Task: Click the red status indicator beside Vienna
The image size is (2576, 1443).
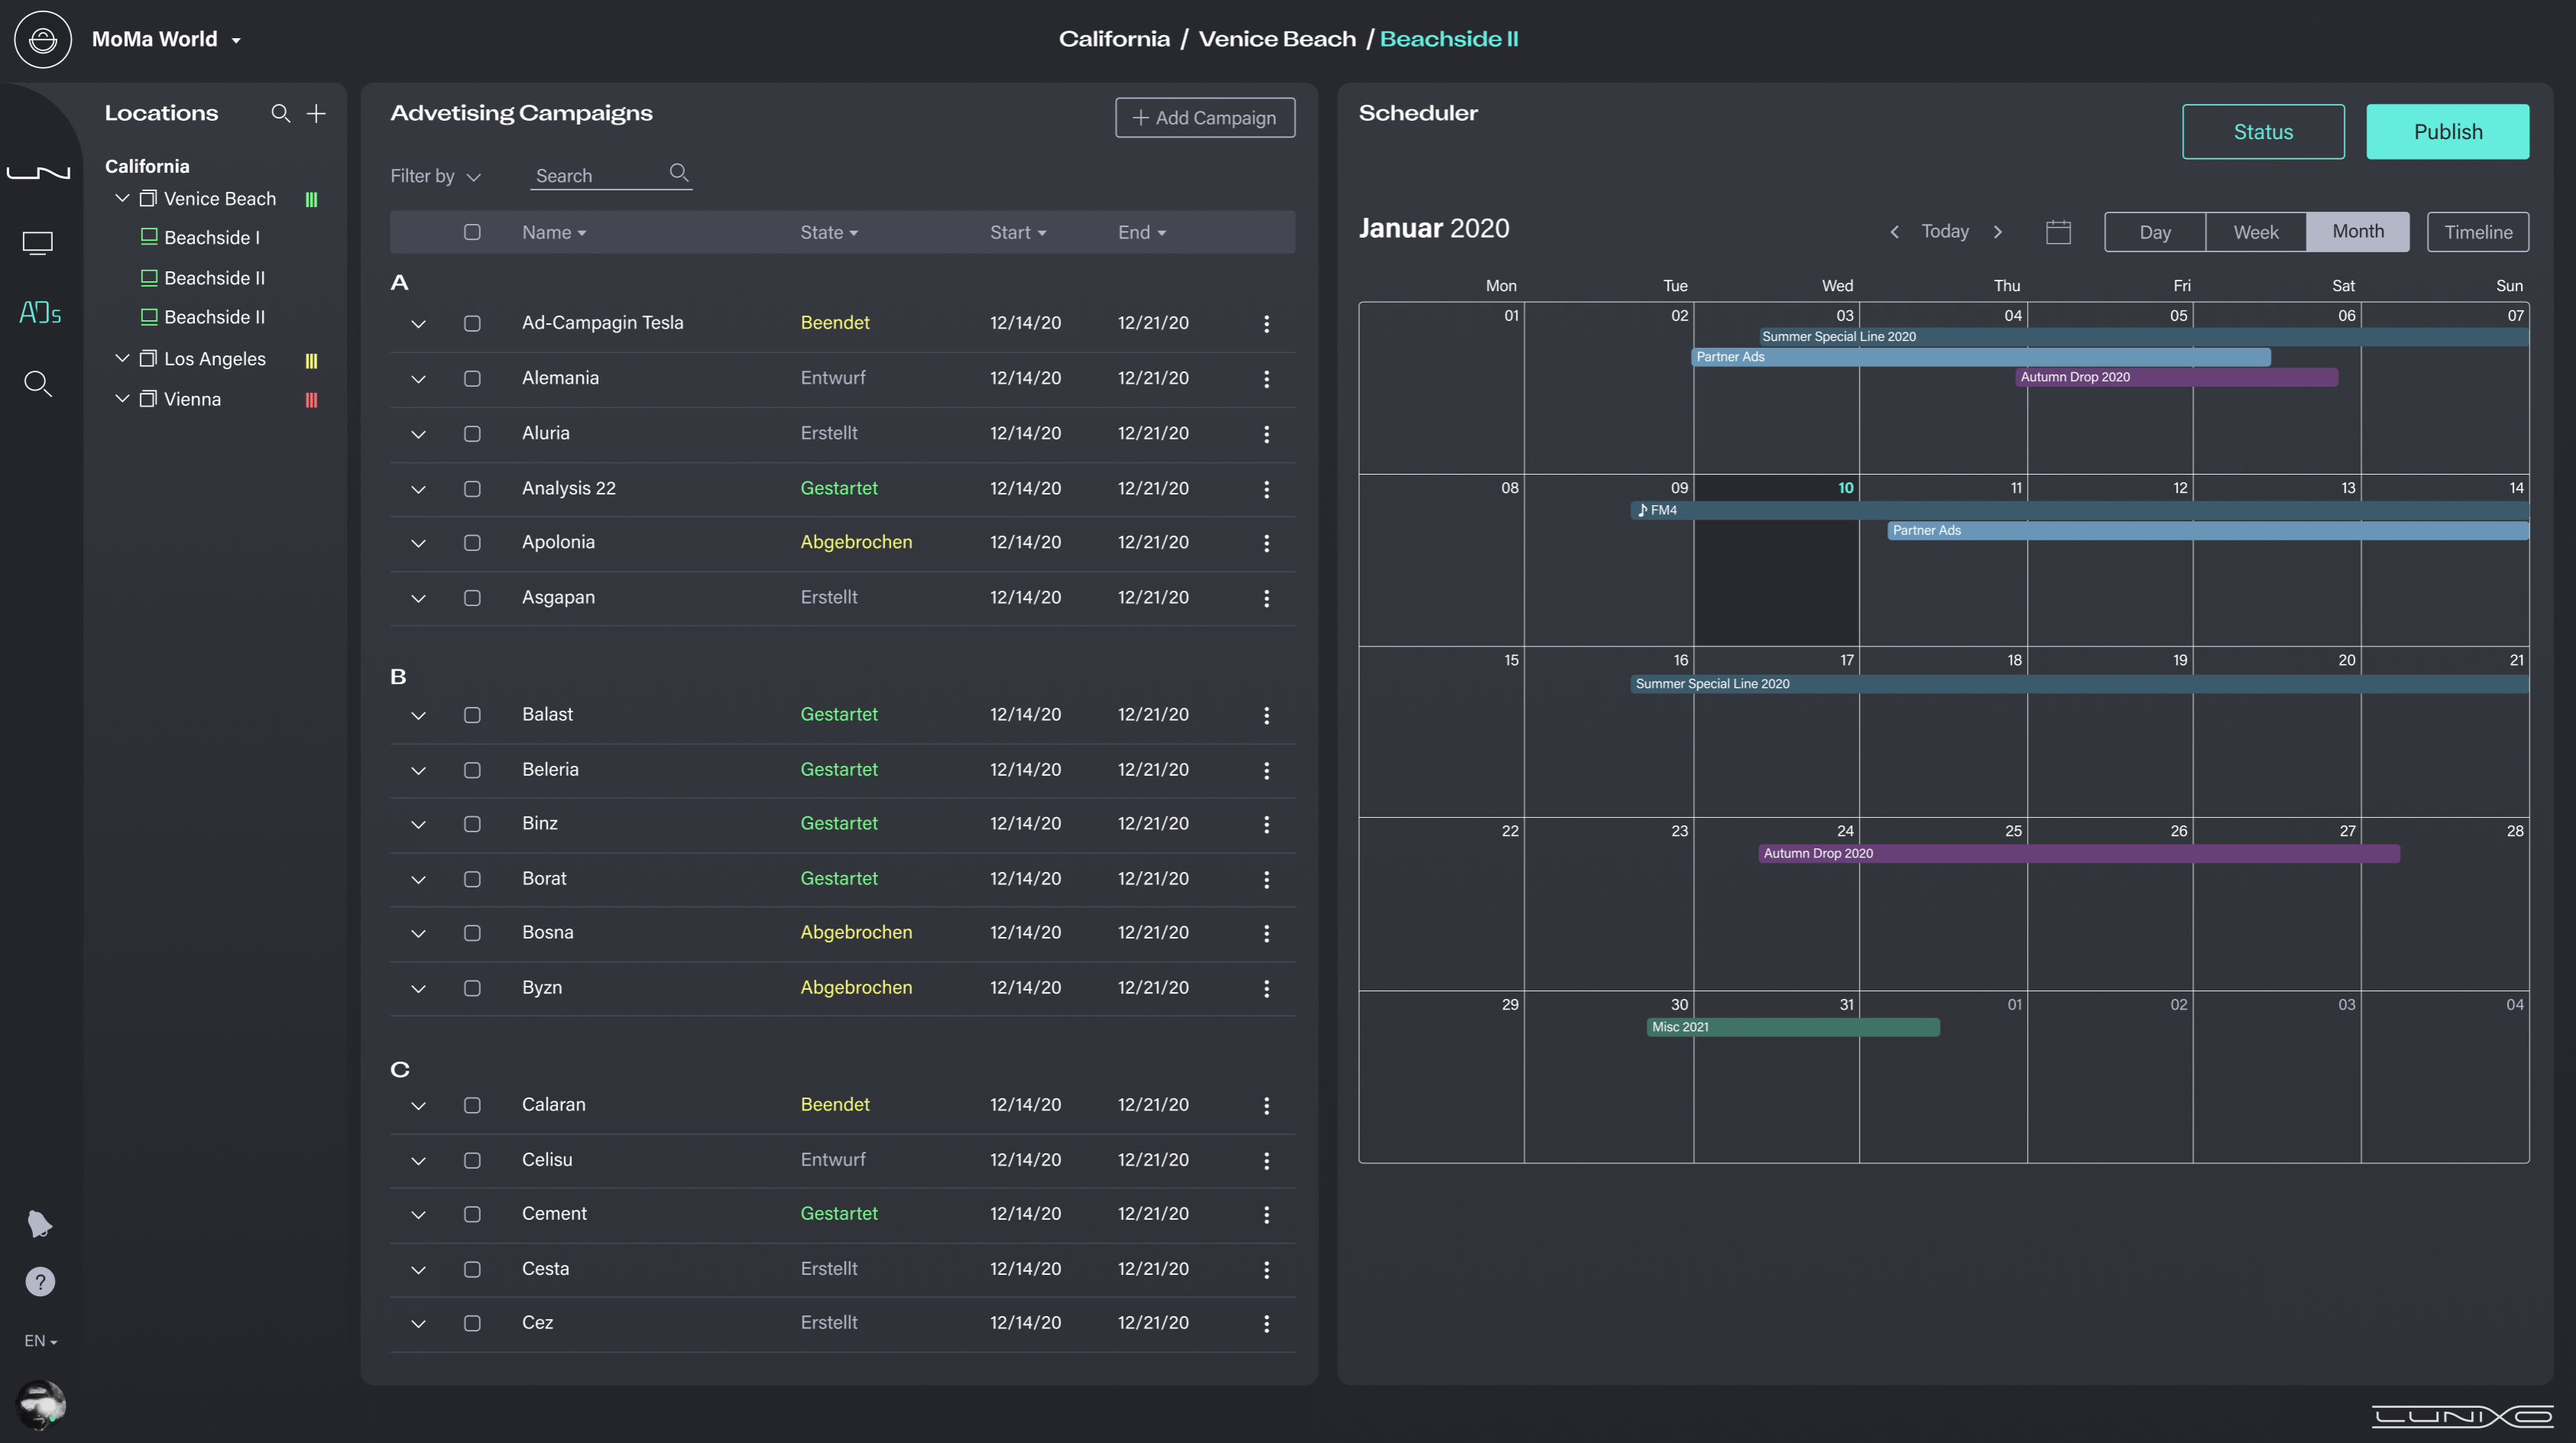Action: pyautogui.click(x=310, y=399)
